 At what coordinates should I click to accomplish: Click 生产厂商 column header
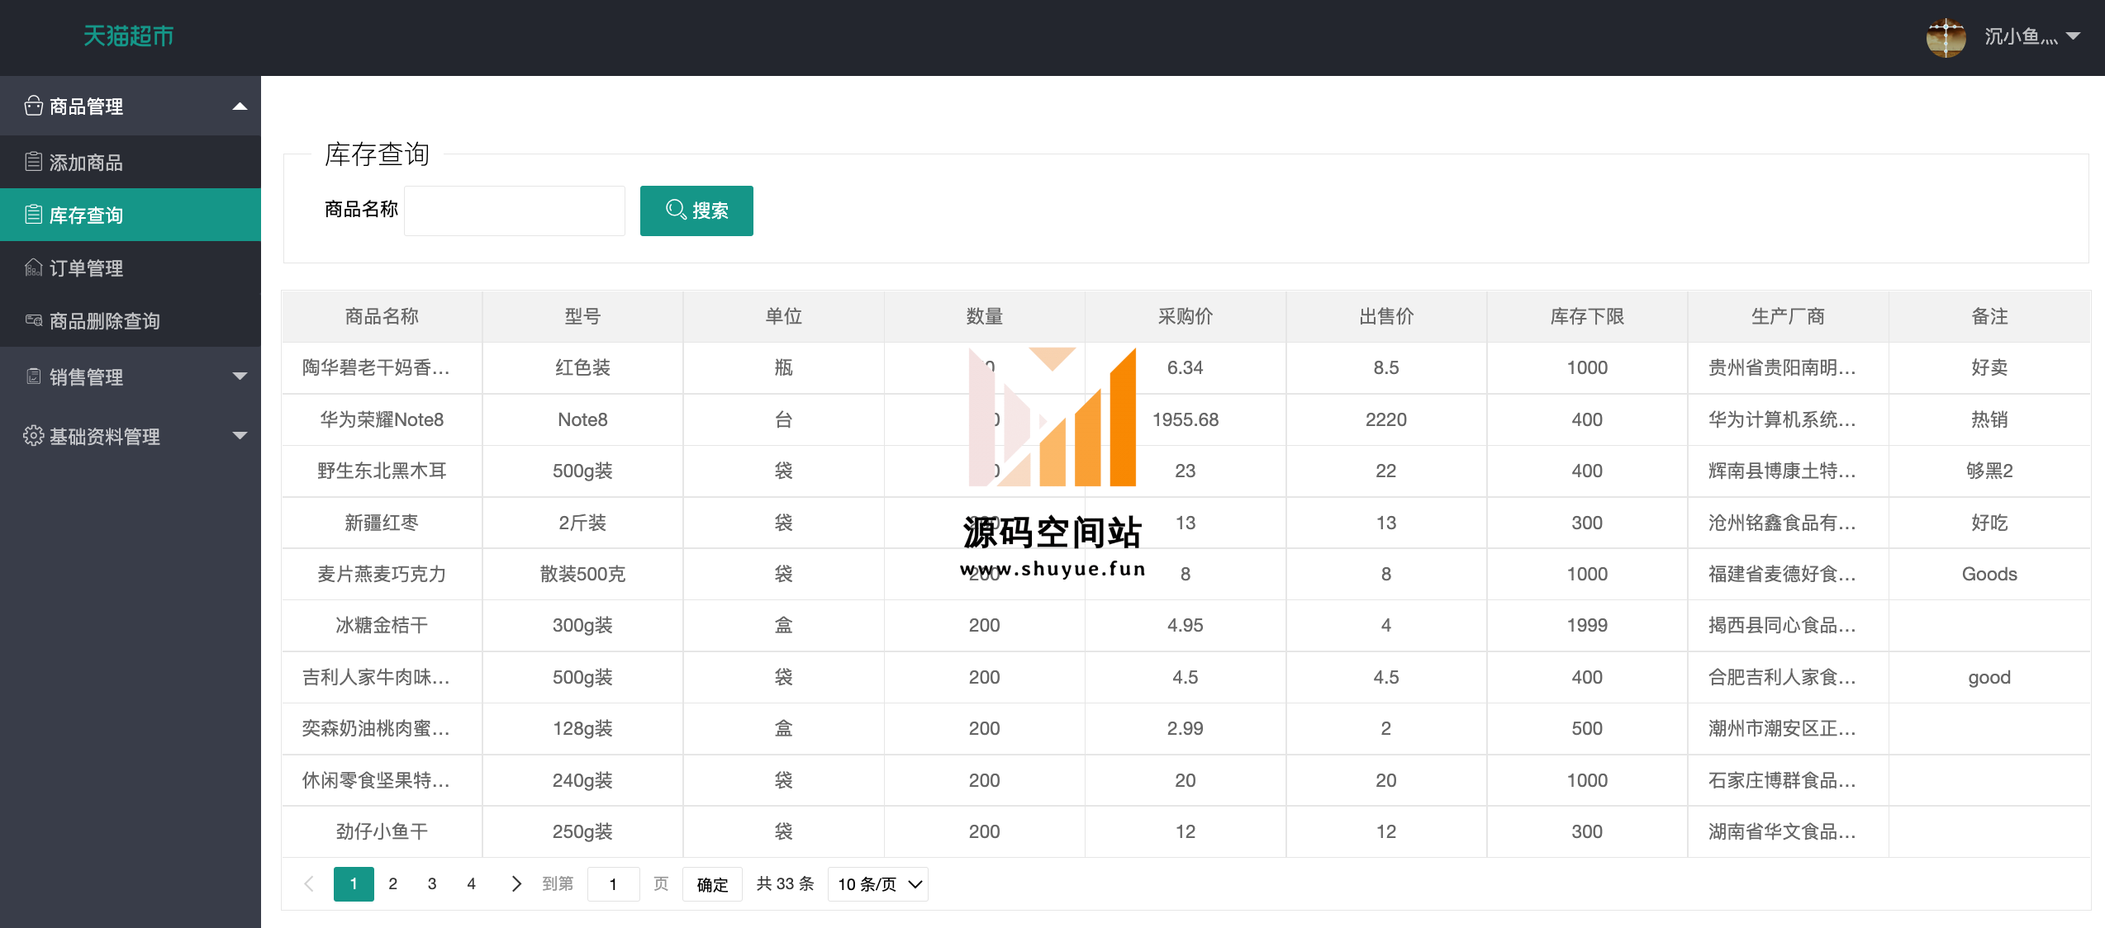(x=1788, y=316)
